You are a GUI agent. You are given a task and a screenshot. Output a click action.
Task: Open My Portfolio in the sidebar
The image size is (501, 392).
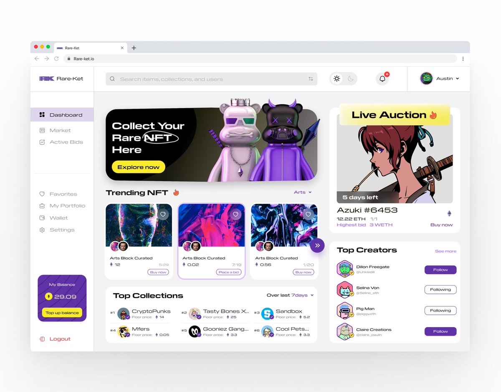point(62,206)
